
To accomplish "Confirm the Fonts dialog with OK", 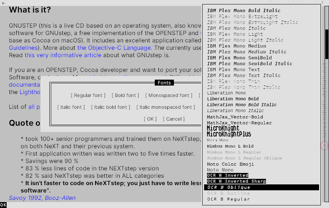I will 150,119.
